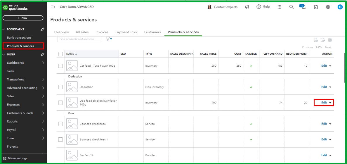
Task: Open the apps grid icon
Action: [x=279, y=7]
